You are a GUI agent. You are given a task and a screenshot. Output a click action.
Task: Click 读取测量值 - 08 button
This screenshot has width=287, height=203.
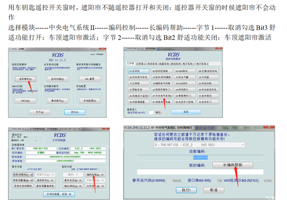coord(23,181)
